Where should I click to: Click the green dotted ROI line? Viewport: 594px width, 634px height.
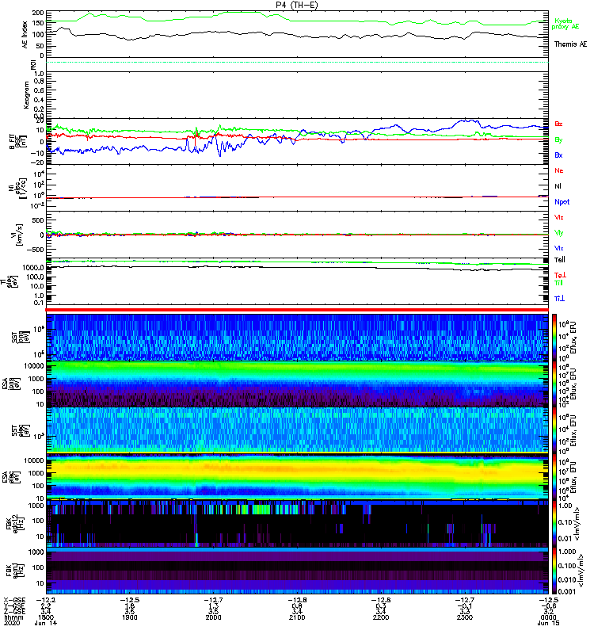point(297,62)
